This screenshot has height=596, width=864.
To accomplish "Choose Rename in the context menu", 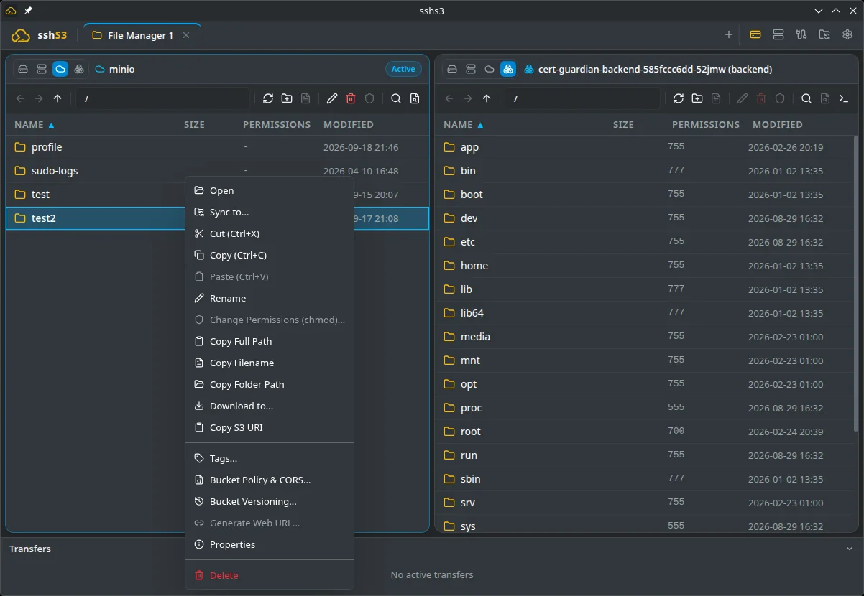I will pyautogui.click(x=270, y=298).
